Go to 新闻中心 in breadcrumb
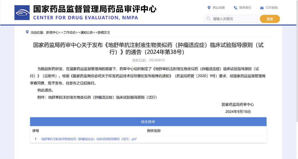Viewport: 298px width, 159px height. 52,33
